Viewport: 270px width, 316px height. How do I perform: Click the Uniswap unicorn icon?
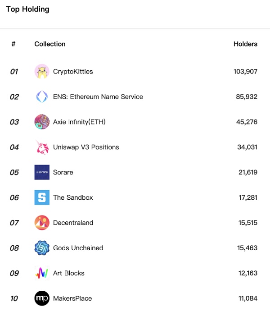[42, 147]
